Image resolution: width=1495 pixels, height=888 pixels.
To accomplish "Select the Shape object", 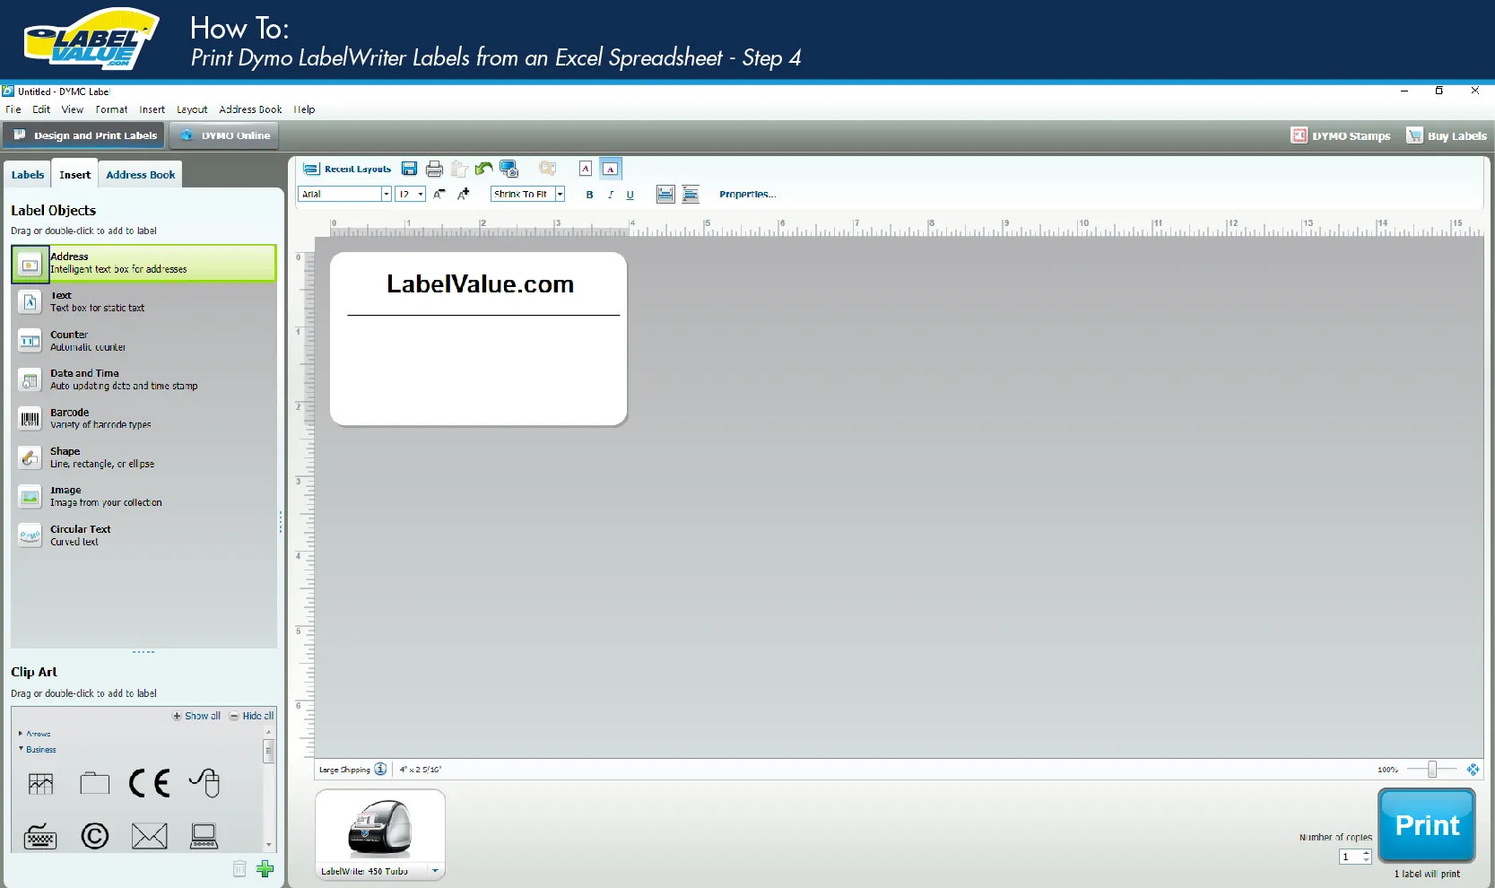I will coord(143,457).
